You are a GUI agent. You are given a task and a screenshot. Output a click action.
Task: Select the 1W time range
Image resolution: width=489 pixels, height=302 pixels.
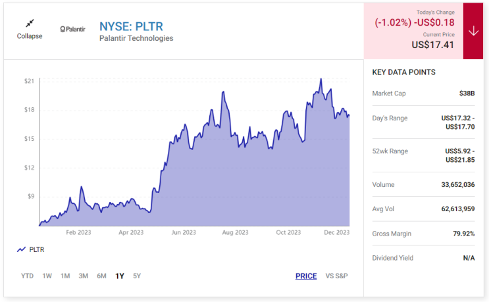(47, 276)
